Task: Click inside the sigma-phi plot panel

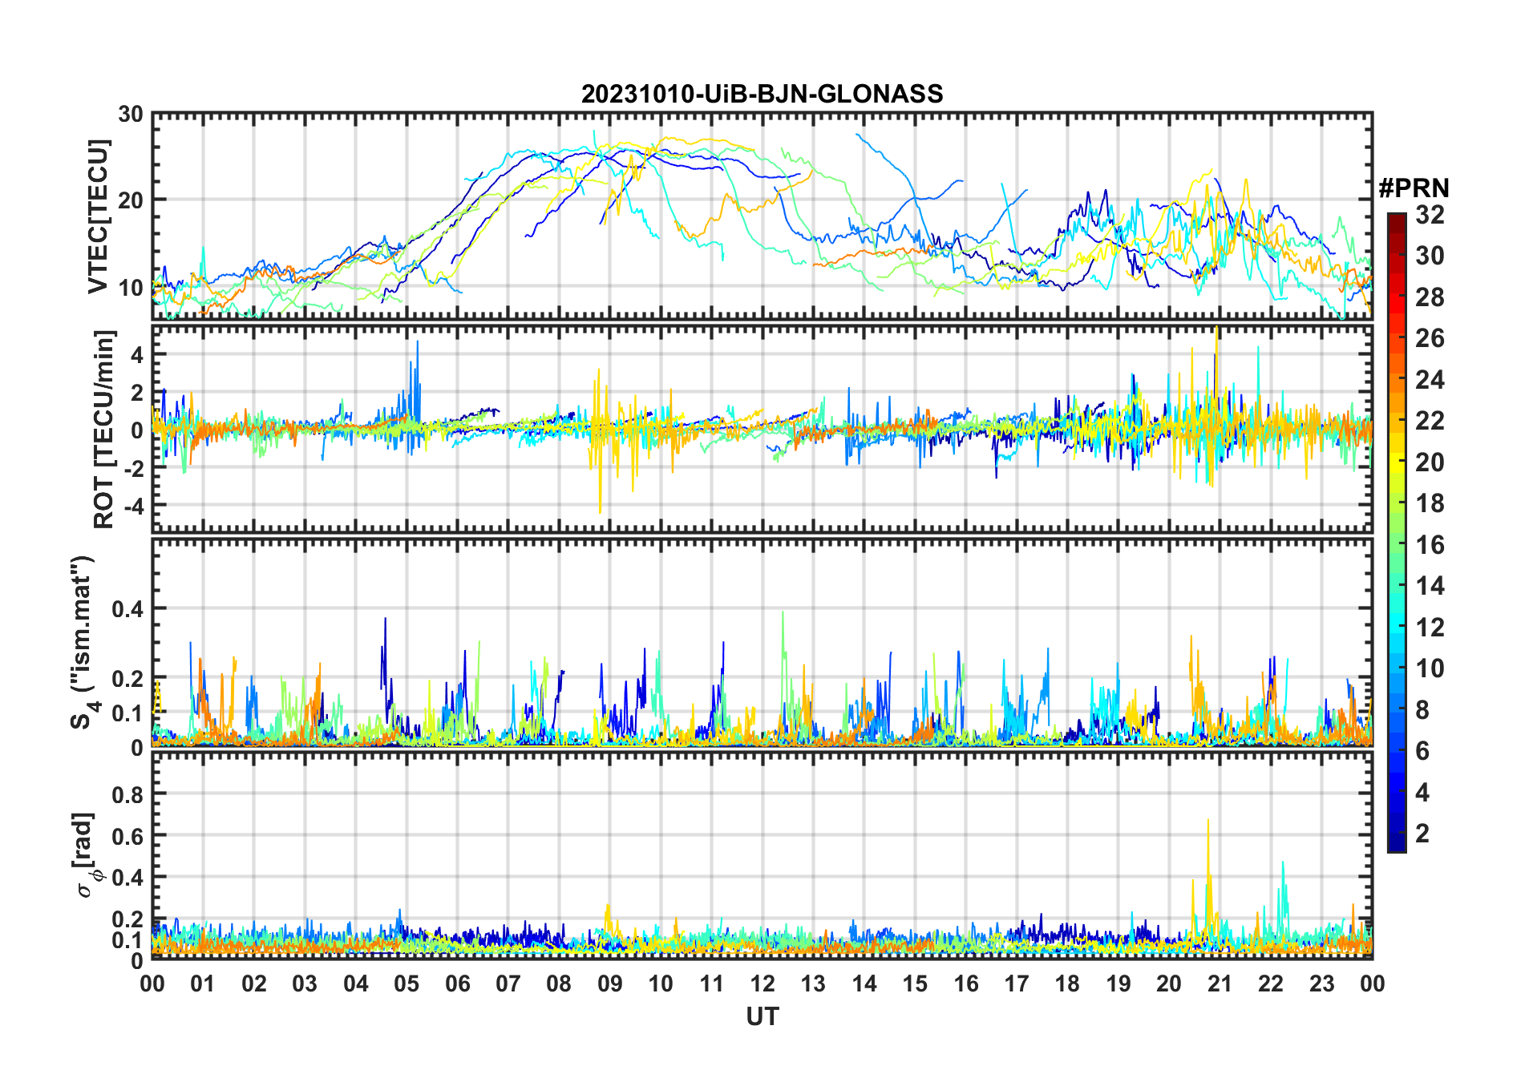Action: (x=762, y=856)
